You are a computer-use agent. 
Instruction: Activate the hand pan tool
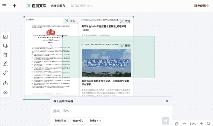click(177, 124)
